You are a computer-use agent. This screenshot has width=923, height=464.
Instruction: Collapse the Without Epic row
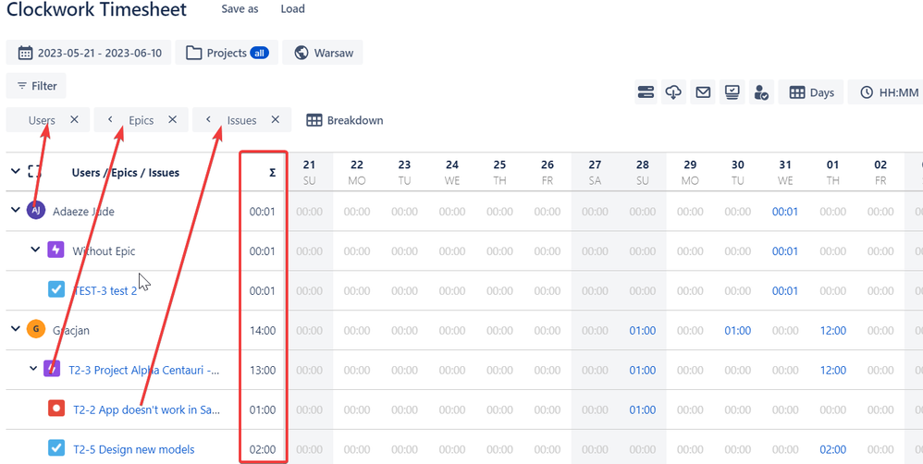(x=35, y=250)
